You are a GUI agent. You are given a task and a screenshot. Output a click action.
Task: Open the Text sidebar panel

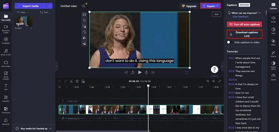(x=6, y=87)
